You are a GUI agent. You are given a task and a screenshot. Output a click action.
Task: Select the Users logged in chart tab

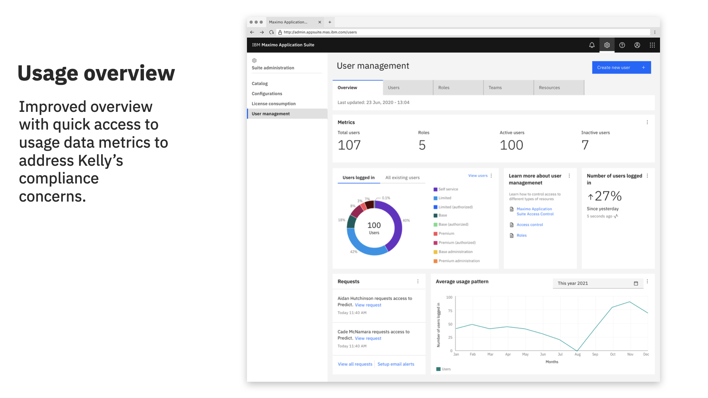[358, 178]
